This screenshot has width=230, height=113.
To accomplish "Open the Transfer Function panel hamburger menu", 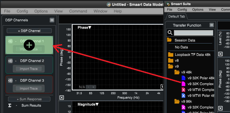I will coord(211,25).
